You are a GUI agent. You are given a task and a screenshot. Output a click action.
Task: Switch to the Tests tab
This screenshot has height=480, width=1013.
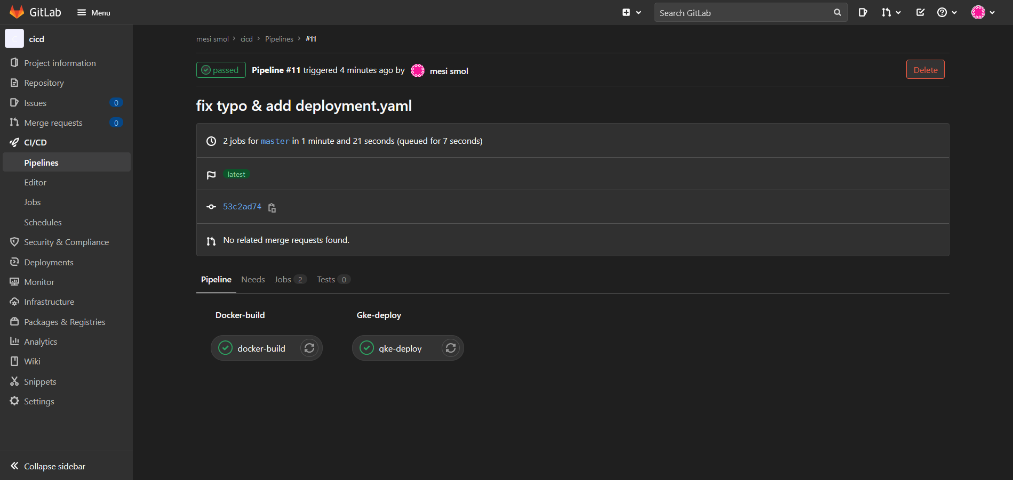pyautogui.click(x=333, y=280)
